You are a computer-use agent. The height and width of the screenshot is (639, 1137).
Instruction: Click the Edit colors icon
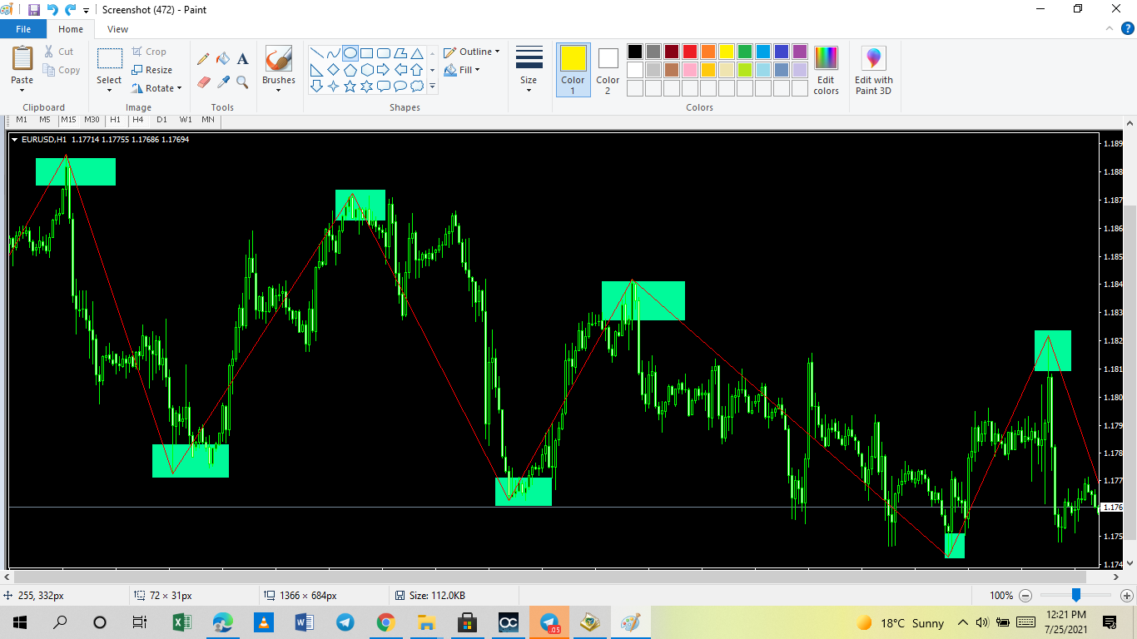click(826, 71)
